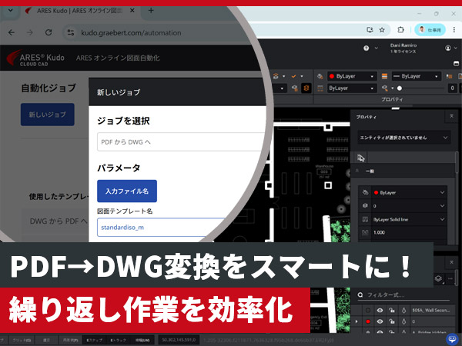Screen dimensions: 462x346
Task: Open the ByLayer line weight dropdown in ribbon
Action: [x=416, y=76]
